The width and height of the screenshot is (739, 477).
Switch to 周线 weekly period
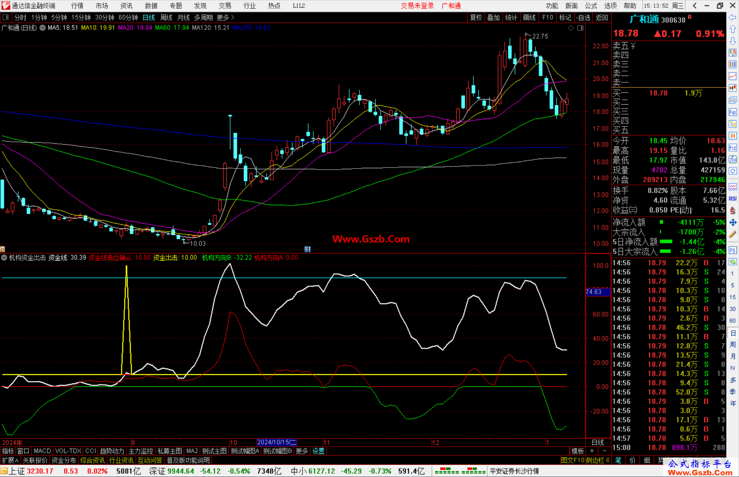pyautogui.click(x=166, y=17)
